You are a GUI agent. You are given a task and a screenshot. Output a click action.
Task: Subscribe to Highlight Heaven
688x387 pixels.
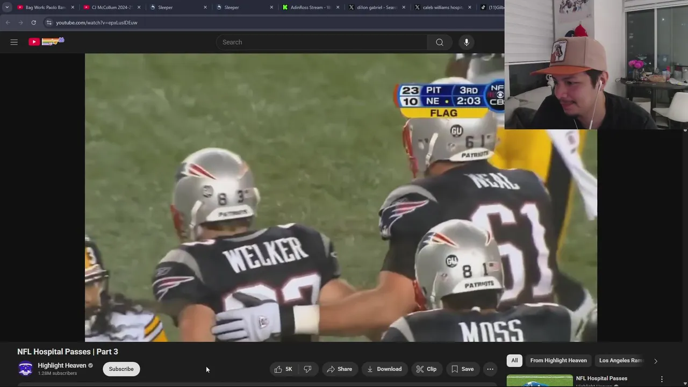point(121,369)
